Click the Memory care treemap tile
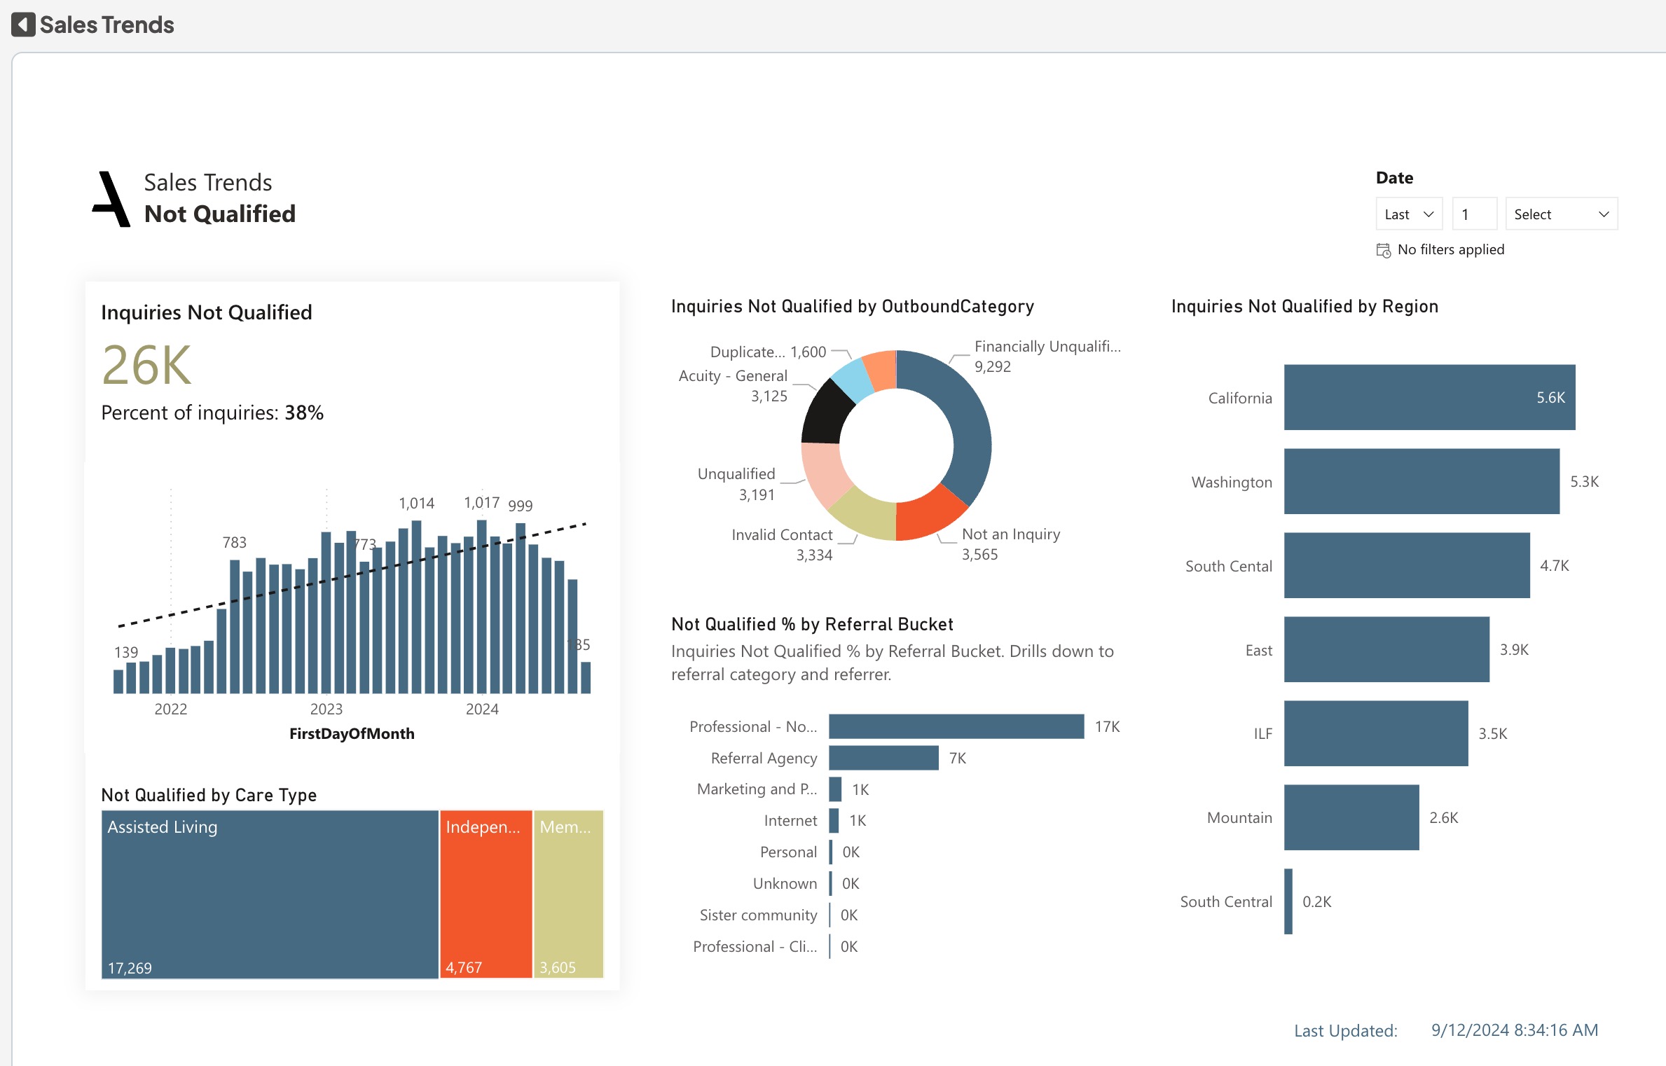 click(568, 894)
